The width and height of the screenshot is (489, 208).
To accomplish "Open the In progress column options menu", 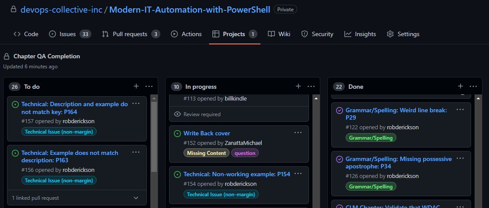I will [x=311, y=86].
